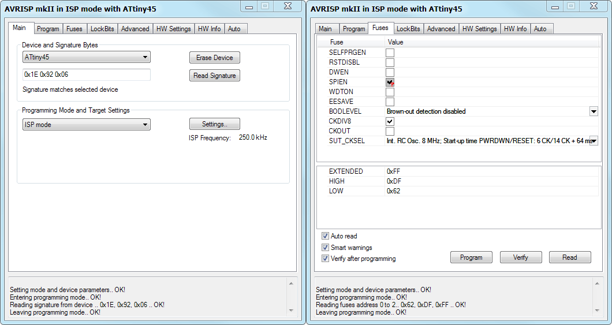Open the ISP mode programming dropdown

click(86, 125)
